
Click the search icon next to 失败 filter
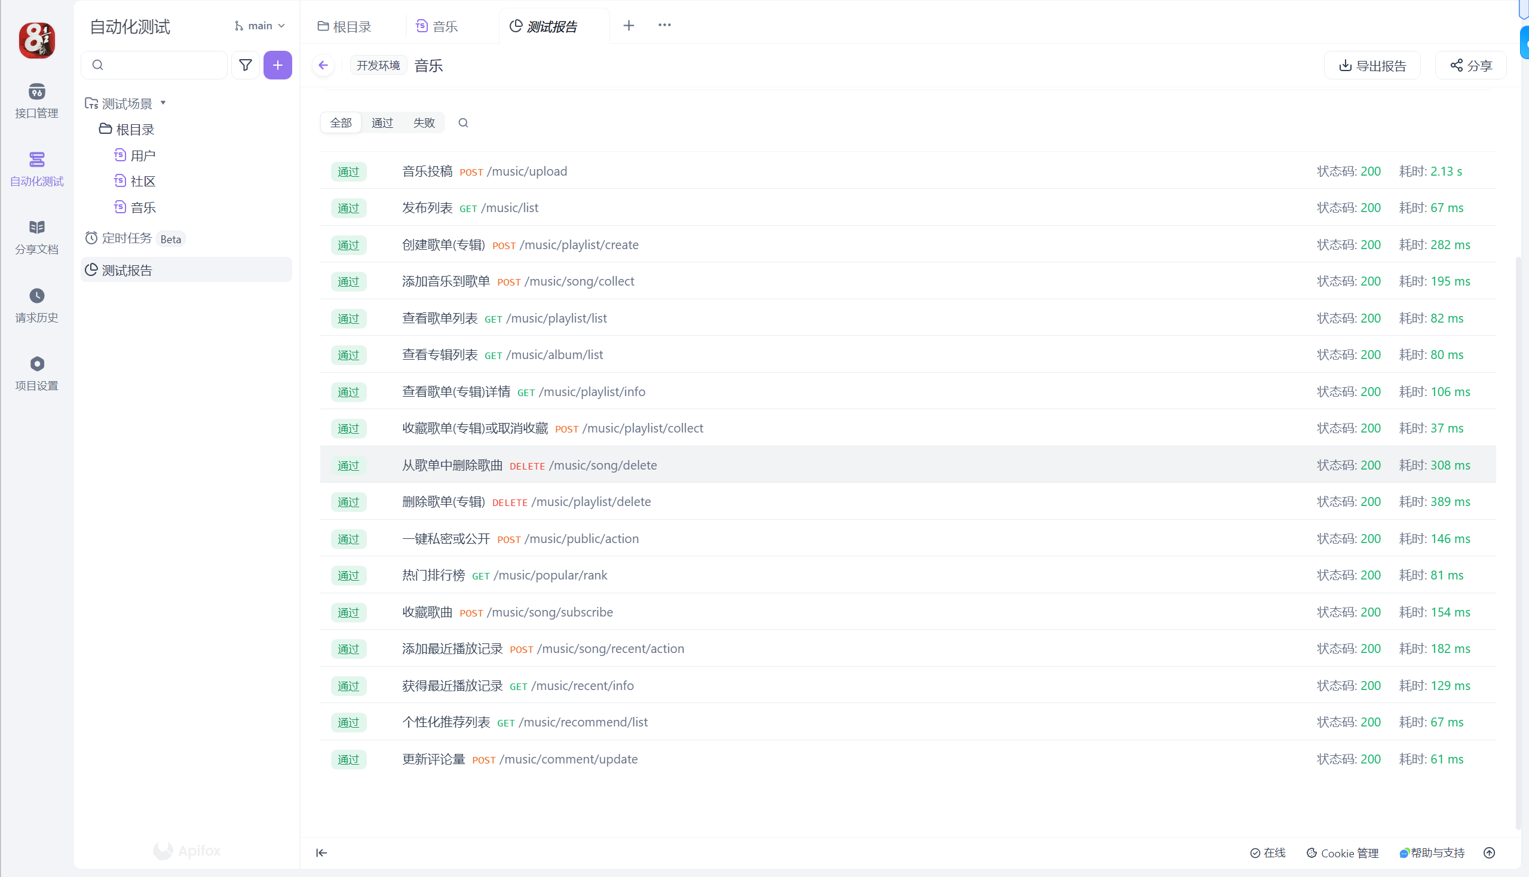pyautogui.click(x=462, y=123)
